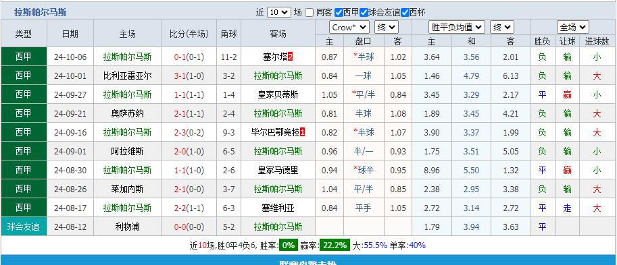This screenshot has width=617, height=265.
Task: Click away odds 6.13 on 24-10-01 row
Action: (511, 76)
